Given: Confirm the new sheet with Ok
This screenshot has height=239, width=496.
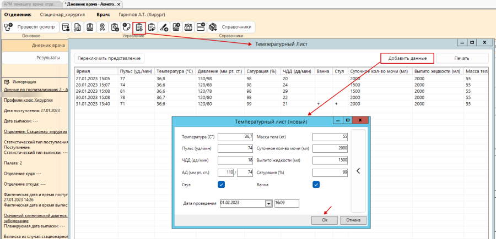Looking at the screenshot, I should click(x=325, y=220).
